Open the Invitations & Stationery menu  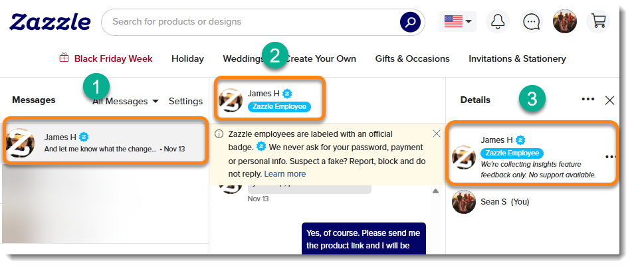[x=517, y=58]
